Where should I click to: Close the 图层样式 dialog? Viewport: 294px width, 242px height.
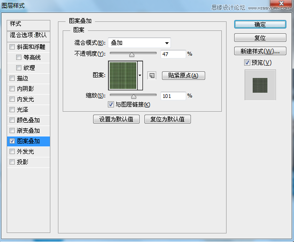click(281, 4)
